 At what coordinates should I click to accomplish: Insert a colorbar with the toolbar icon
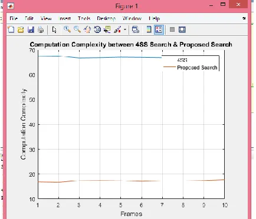click(x=149, y=29)
